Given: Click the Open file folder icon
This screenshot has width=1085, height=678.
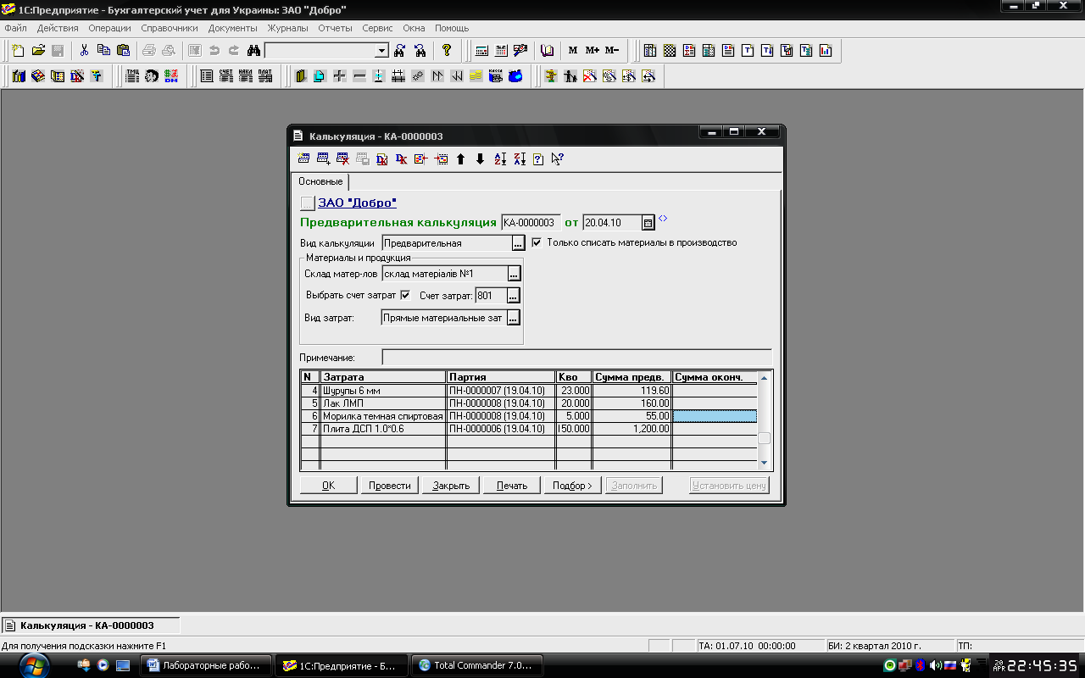Looking at the screenshot, I should (38, 50).
